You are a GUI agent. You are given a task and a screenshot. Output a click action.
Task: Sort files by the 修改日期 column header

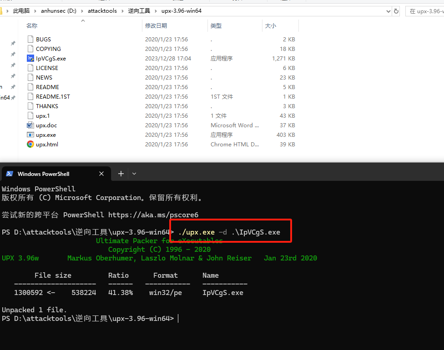click(156, 26)
